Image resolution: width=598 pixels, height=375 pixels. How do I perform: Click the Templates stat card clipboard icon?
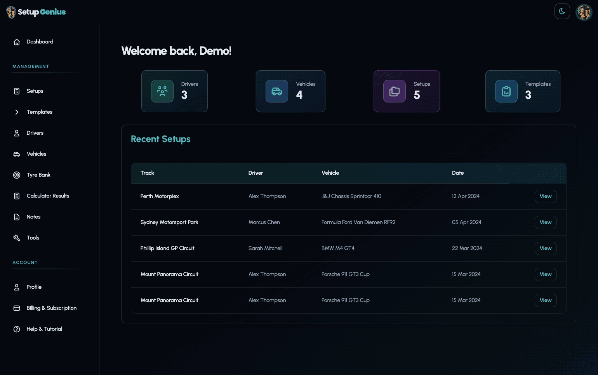click(506, 91)
